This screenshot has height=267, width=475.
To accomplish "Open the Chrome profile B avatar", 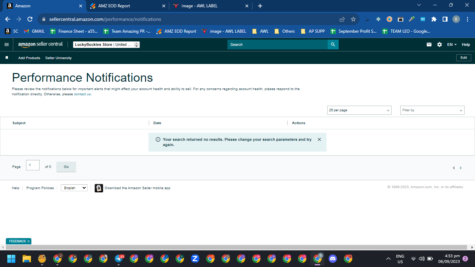I will point(456,19).
